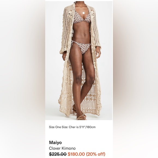The image size is (158, 158).
Task: Click the blurred right side background
Action: tap(135, 79)
